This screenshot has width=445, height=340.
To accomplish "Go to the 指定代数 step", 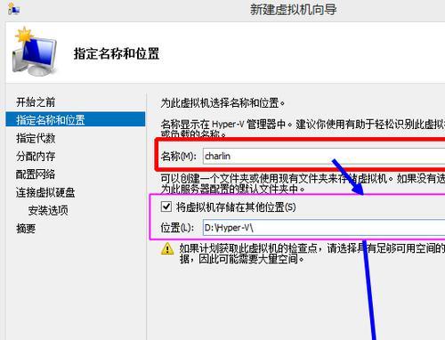I will click(36, 138).
